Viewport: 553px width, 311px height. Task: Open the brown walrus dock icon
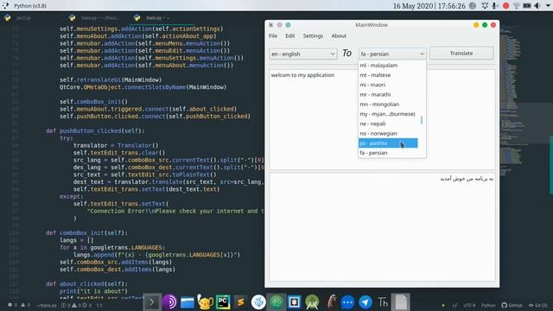[x=331, y=302]
